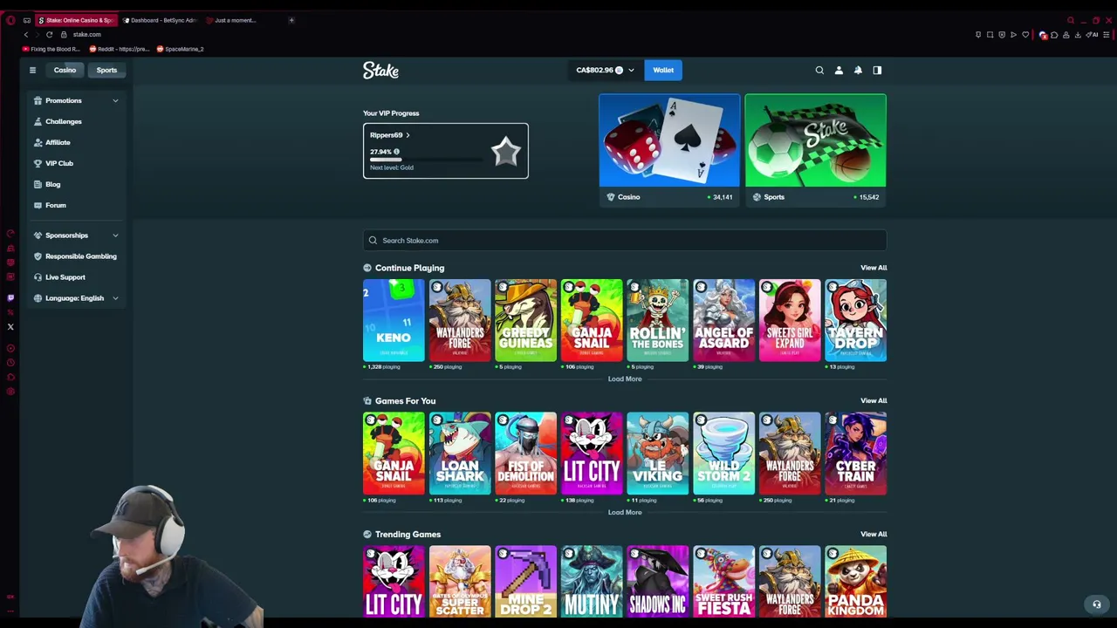The height and width of the screenshot is (628, 1117).
Task: Load More under Games For You
Action: tap(625, 512)
